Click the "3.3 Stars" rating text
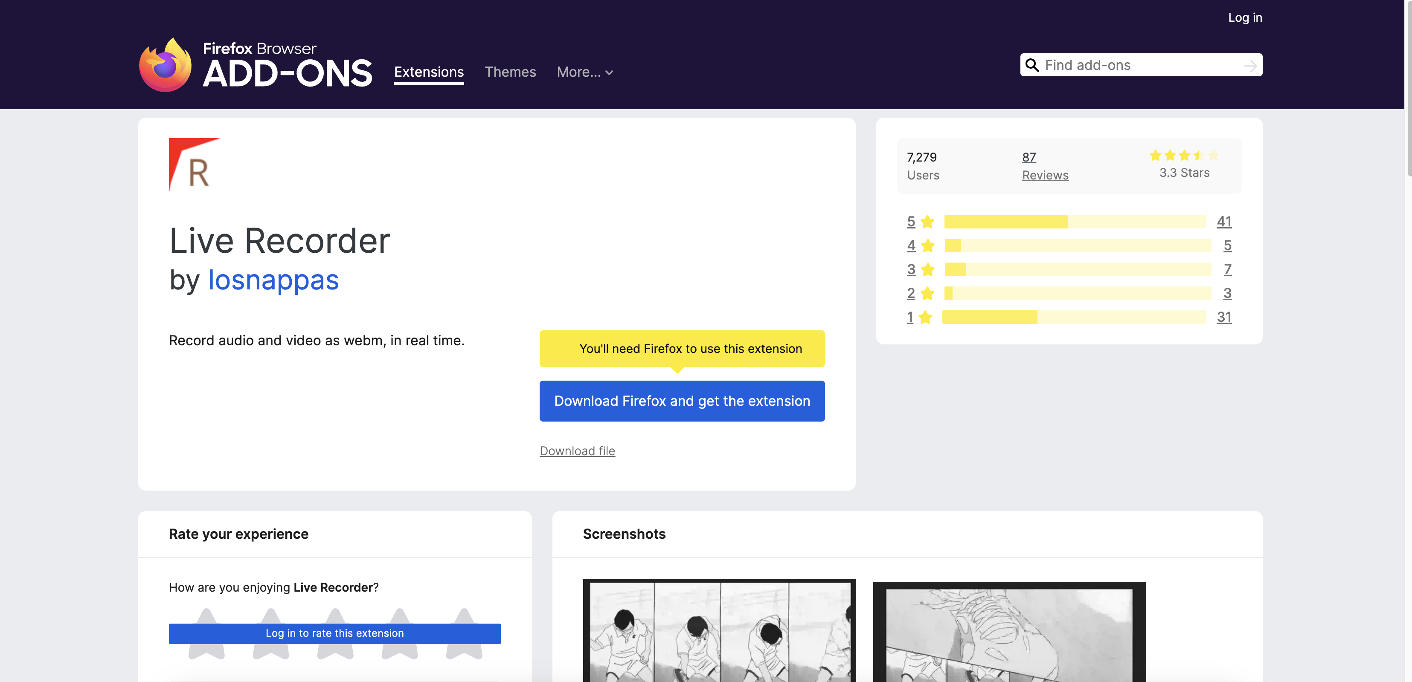Viewport: 1412px width, 682px height. [1184, 173]
